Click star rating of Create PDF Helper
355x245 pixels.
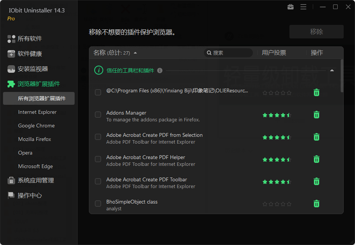coord(277,160)
